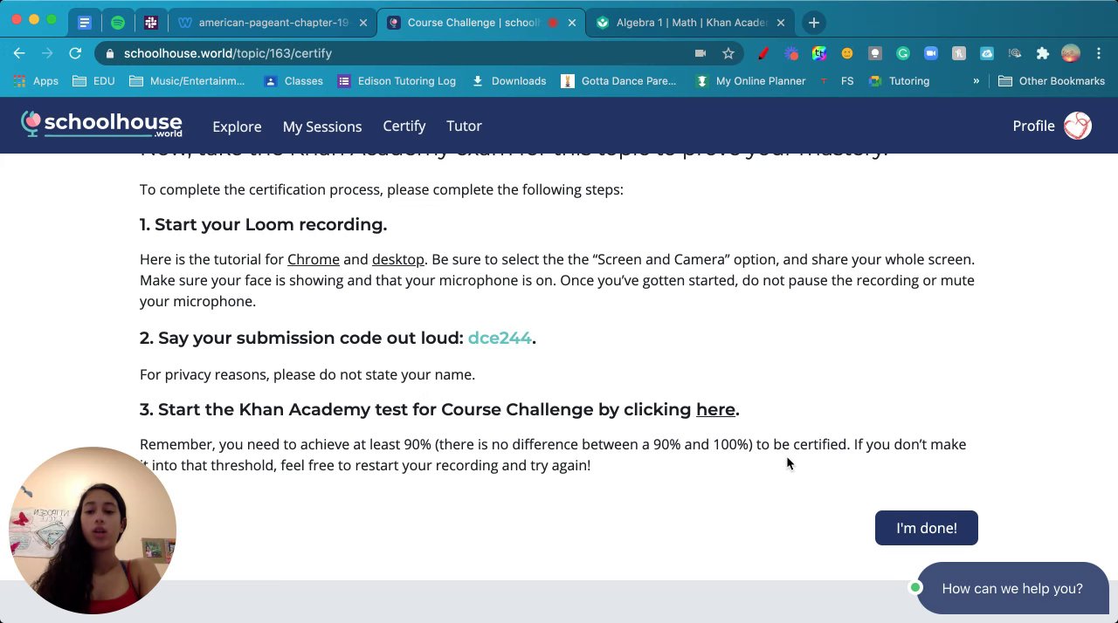The width and height of the screenshot is (1118, 623).
Task: Go back to the previous page
Action: pyautogui.click(x=19, y=53)
